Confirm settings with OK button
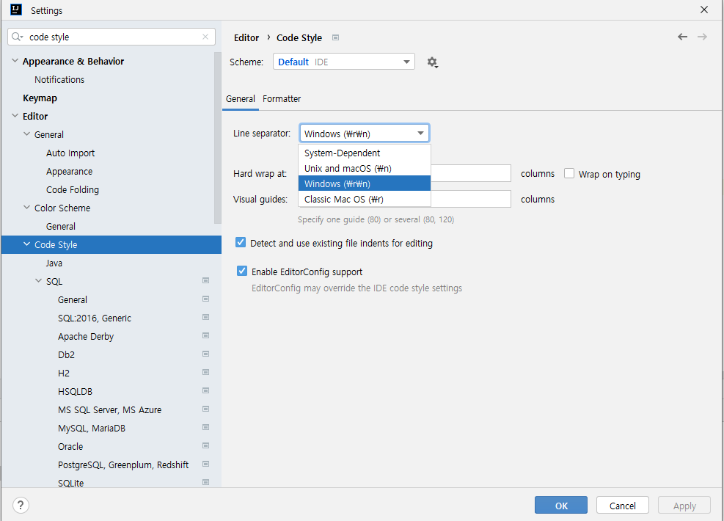Screen dimensions: 724x521 tap(561, 506)
